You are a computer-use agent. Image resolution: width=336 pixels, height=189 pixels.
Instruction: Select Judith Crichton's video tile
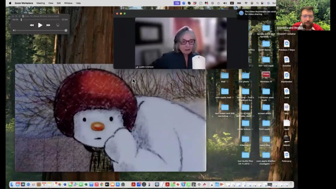(181, 43)
